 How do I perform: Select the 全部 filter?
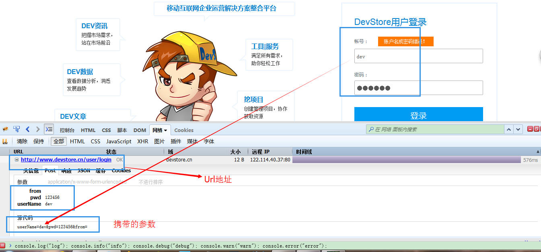[x=59, y=141]
